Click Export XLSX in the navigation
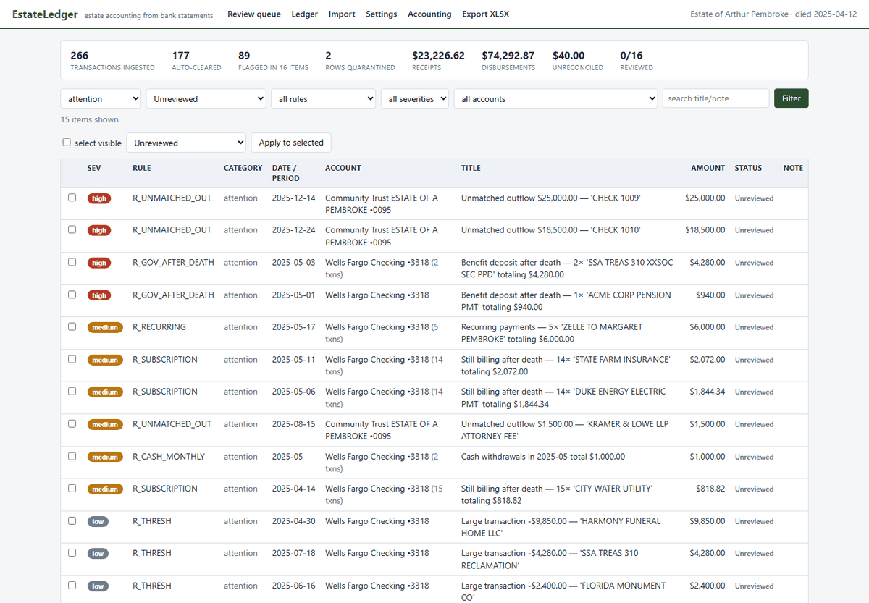 [485, 14]
